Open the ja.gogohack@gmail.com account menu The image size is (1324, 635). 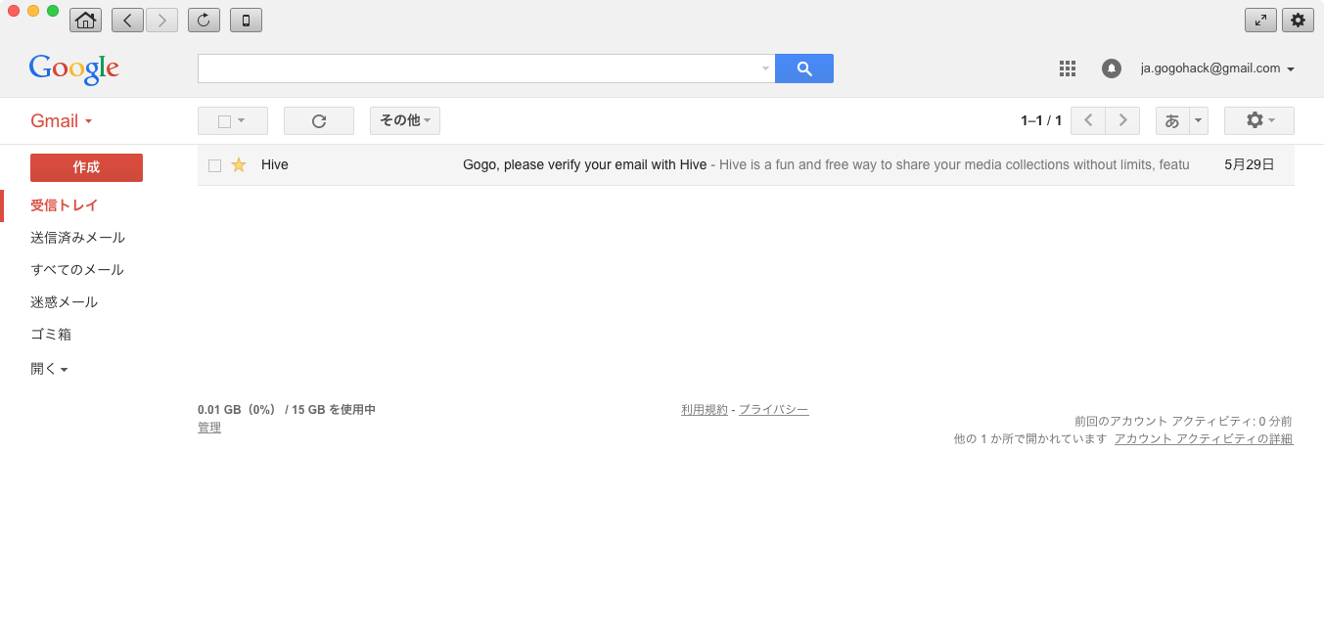(x=1217, y=68)
